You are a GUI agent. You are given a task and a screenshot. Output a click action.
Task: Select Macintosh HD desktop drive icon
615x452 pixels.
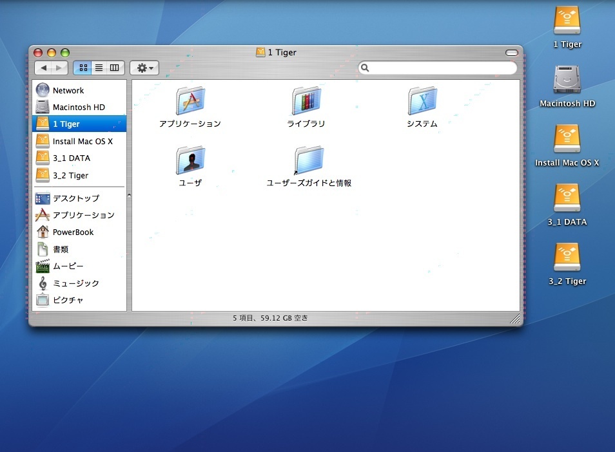[567, 80]
